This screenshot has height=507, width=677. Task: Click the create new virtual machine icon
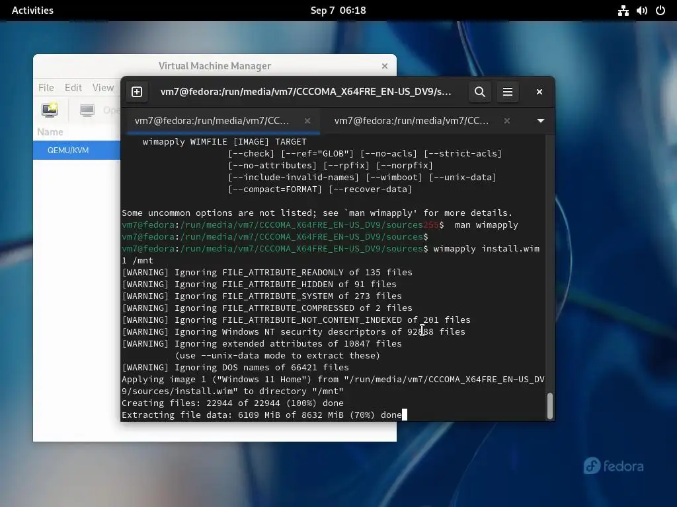pyautogui.click(x=50, y=110)
